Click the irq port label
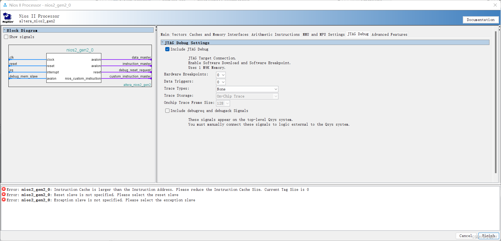The width and height of the screenshot is (501, 241). pyautogui.click(x=11, y=70)
